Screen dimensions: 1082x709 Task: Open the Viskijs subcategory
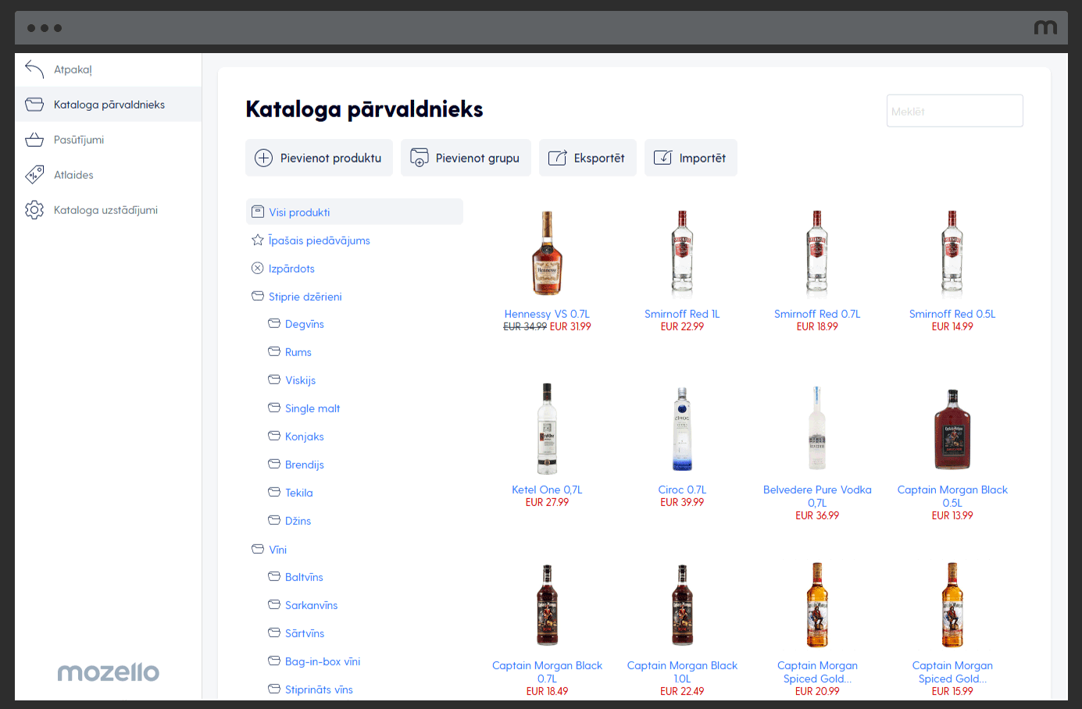pyautogui.click(x=300, y=380)
